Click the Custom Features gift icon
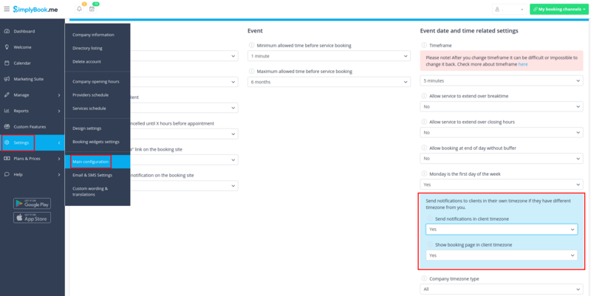The image size is (591, 296). (7, 126)
